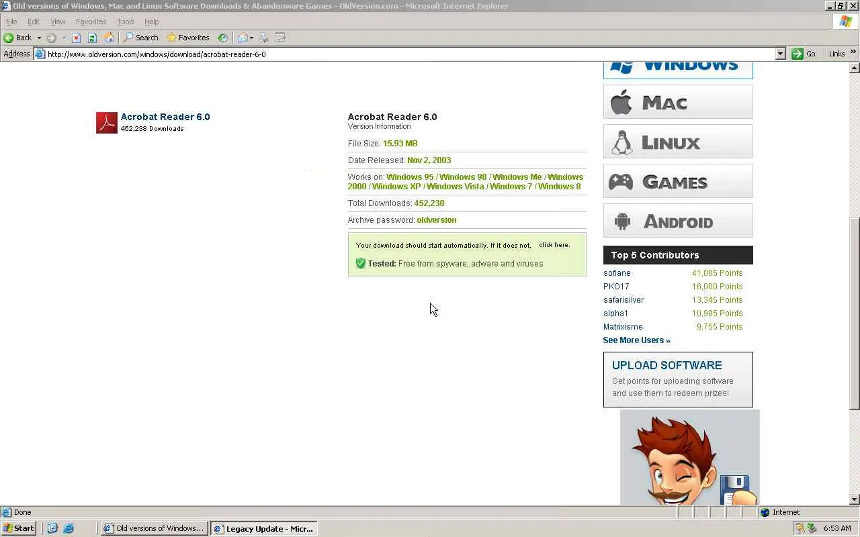This screenshot has width=860, height=537.
Task: Click the Forward arrow toolbar icon
Action: click(x=52, y=38)
